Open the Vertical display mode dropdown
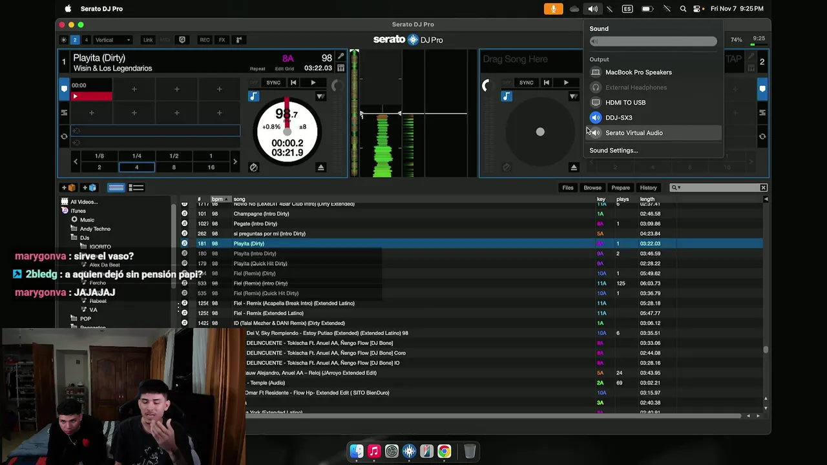 pos(113,40)
